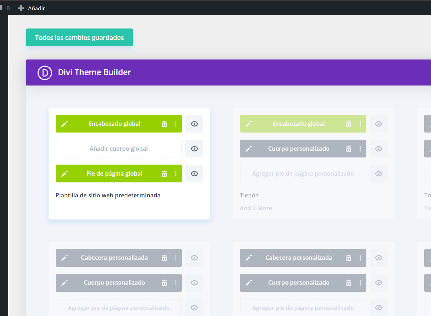Open the Añadir menu in the admin bar
Screen dimensions: 431x316
tap(31, 8)
